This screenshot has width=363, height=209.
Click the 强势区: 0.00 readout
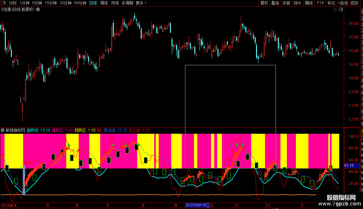62,130
